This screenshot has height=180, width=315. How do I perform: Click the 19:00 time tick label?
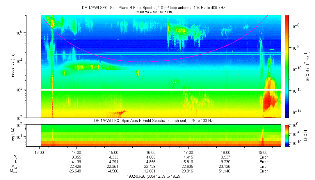263,152
